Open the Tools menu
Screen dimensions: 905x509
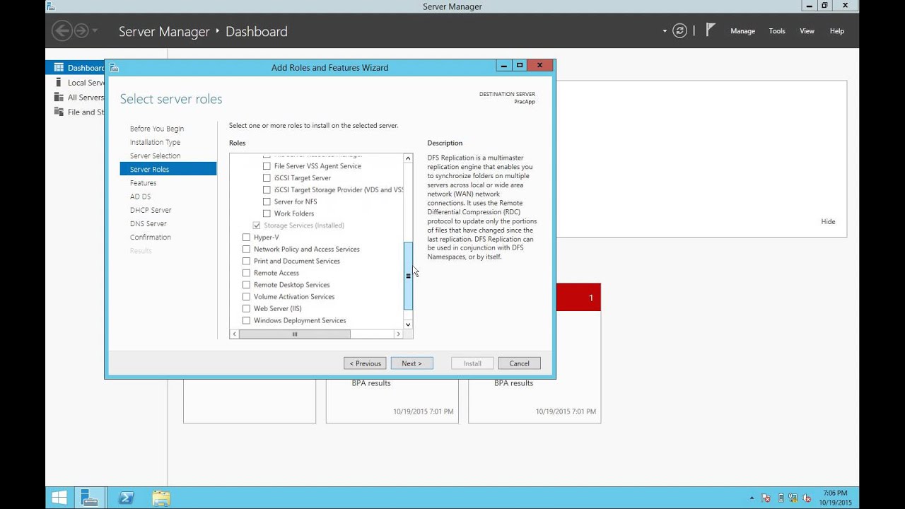[x=777, y=31]
